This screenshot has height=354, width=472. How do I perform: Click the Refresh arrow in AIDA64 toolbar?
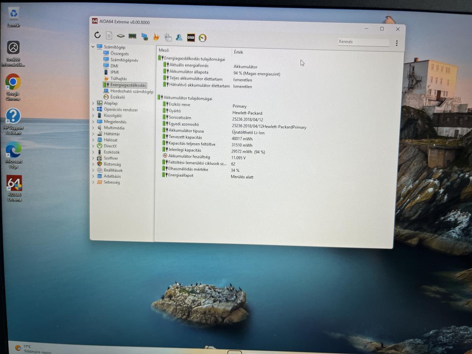(98, 35)
